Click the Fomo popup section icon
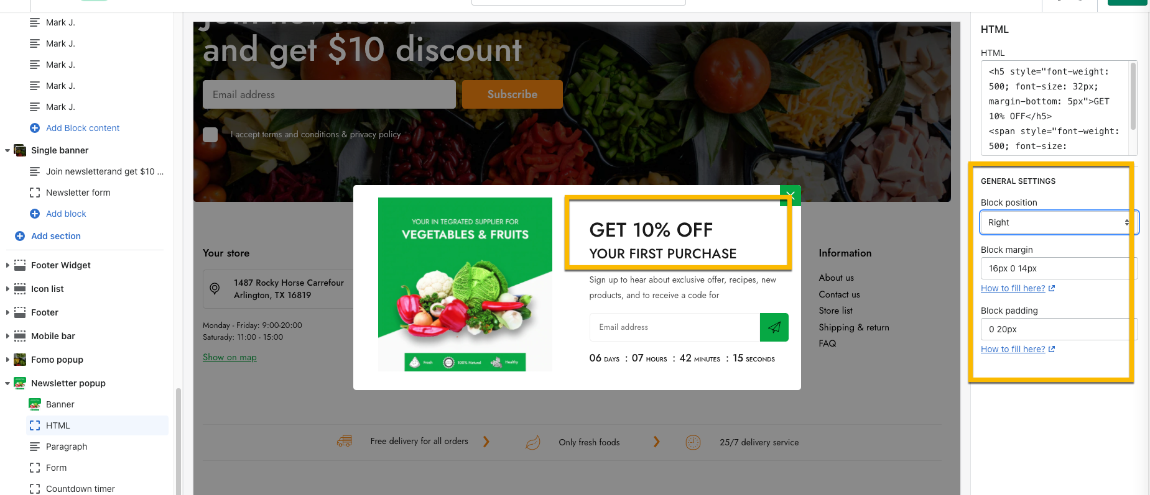Screen dimensions: 1150x495 pyautogui.click(x=20, y=360)
